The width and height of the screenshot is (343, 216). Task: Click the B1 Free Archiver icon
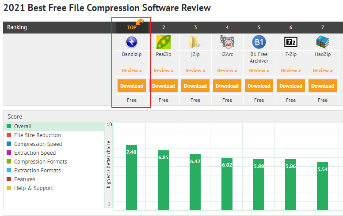pyautogui.click(x=259, y=42)
